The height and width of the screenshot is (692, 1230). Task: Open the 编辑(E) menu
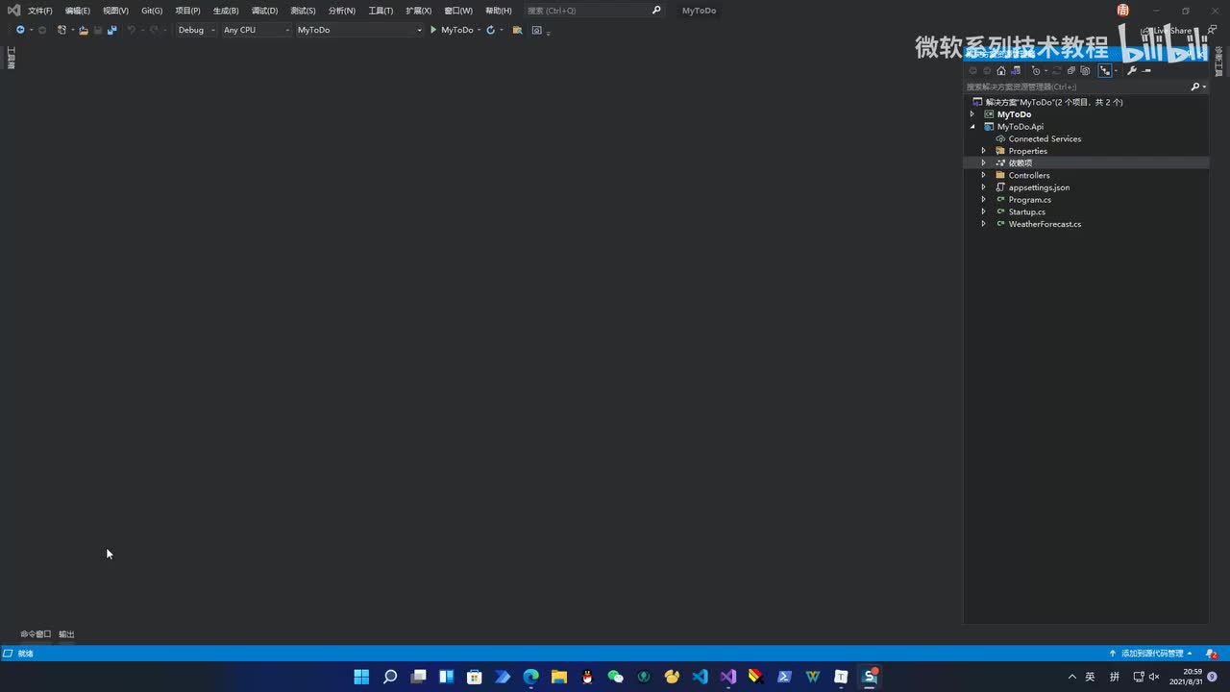pyautogui.click(x=78, y=11)
